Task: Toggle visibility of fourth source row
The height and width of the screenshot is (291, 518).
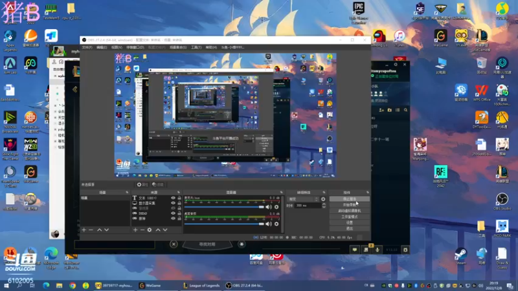Action: [x=173, y=213]
